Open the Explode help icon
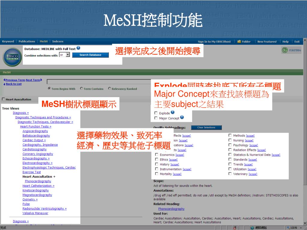This screenshot has height=230, width=307. pyautogui.click(x=172, y=112)
